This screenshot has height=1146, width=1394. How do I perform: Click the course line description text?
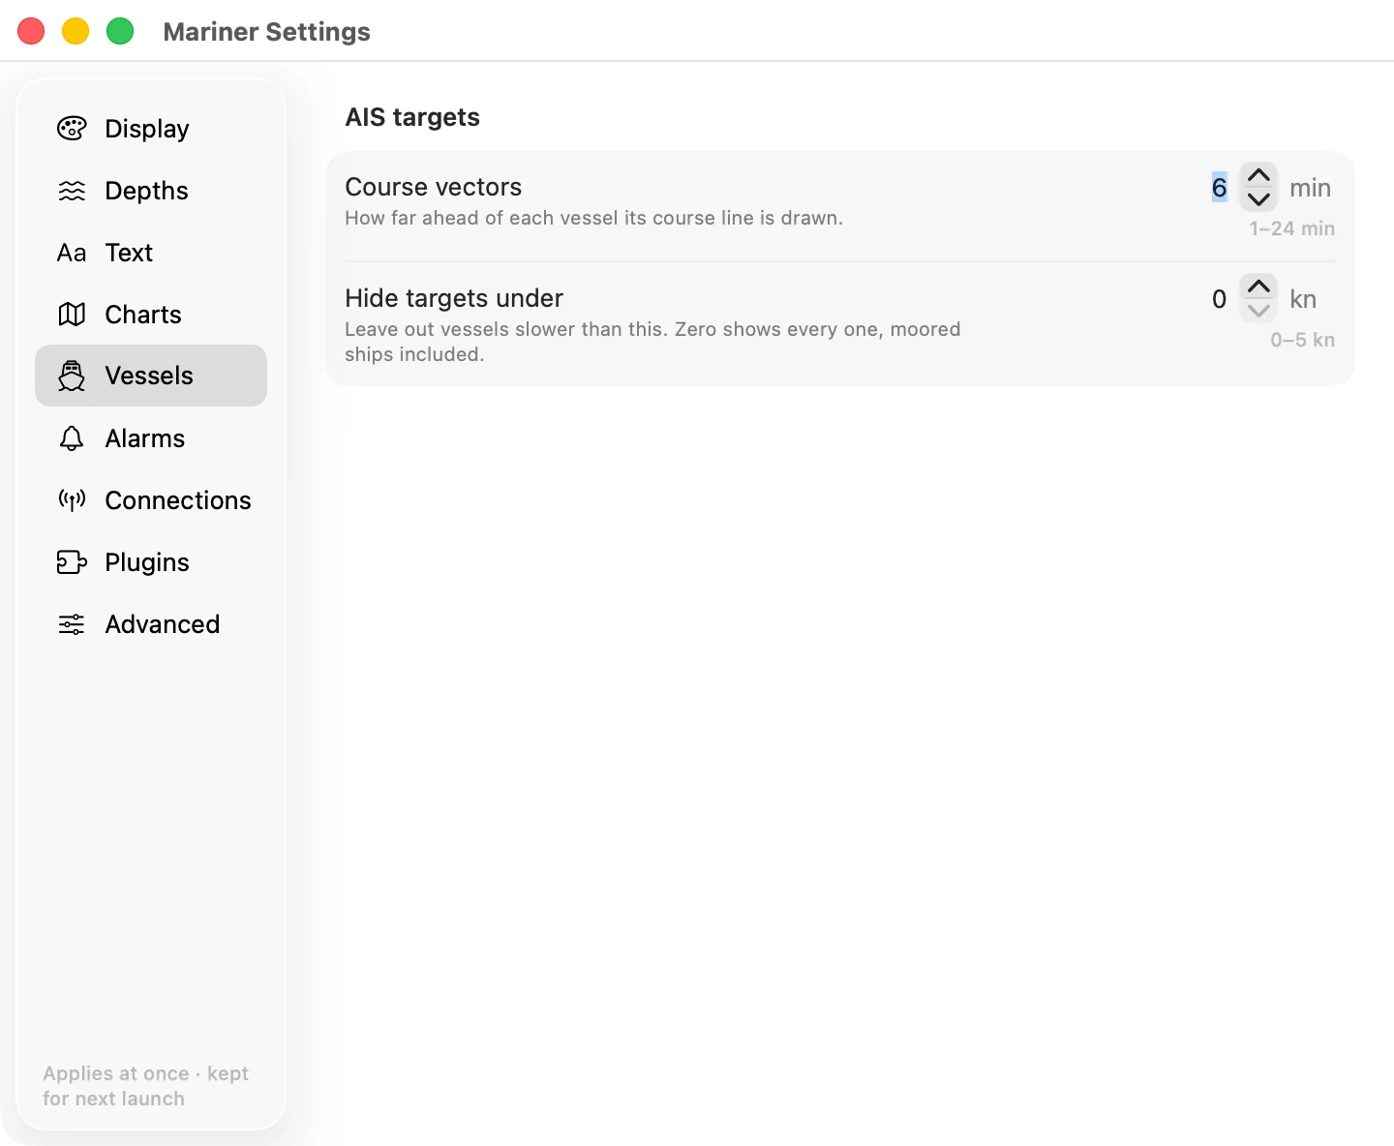(594, 218)
